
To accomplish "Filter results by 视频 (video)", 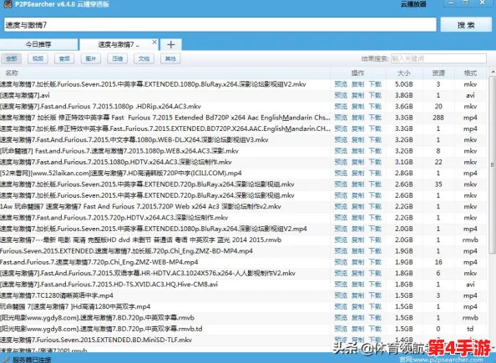I will click(x=38, y=58).
